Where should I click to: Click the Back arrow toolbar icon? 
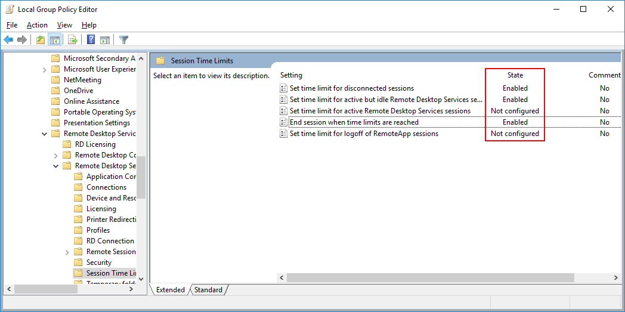tap(8, 39)
